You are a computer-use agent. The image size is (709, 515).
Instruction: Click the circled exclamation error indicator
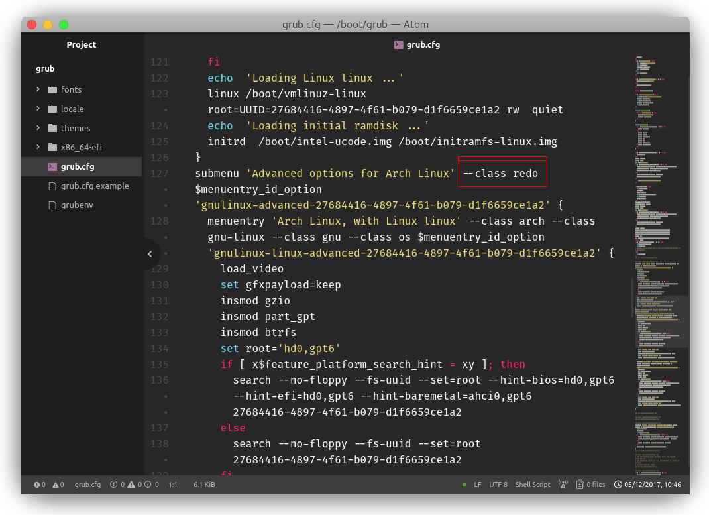click(113, 485)
